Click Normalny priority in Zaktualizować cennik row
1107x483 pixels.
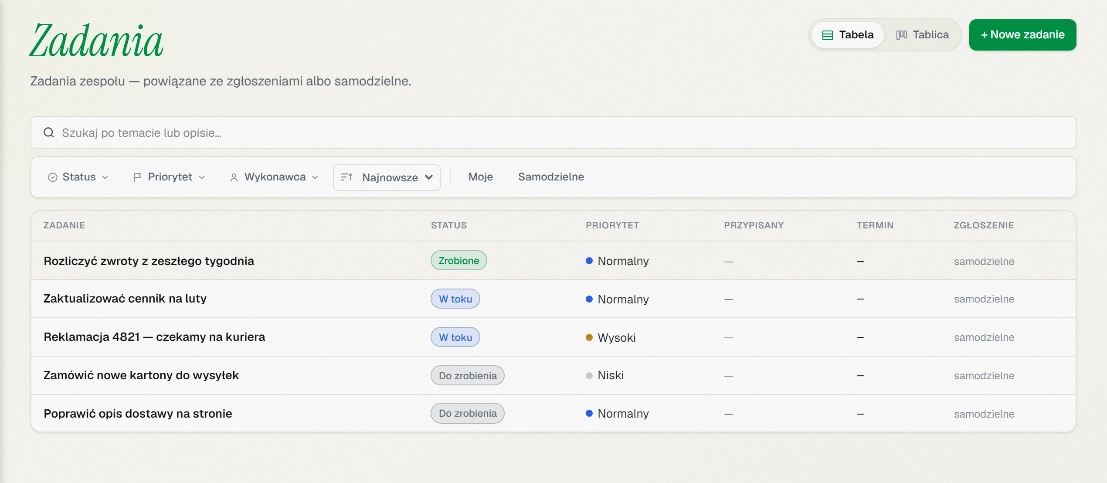coord(623,299)
